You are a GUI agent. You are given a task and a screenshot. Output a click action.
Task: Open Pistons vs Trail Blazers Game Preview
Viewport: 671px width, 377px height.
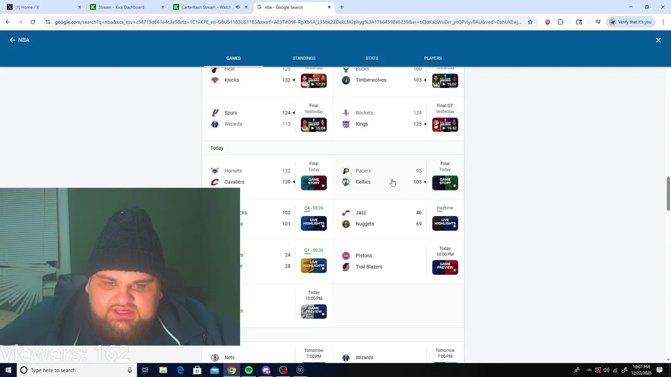tap(445, 267)
